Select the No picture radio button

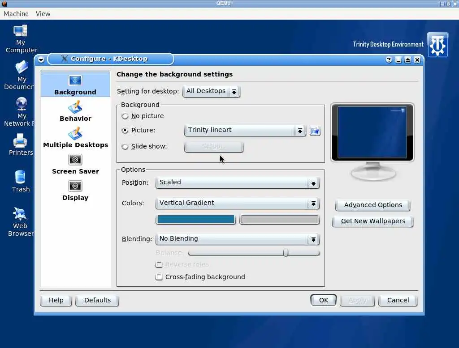125,116
